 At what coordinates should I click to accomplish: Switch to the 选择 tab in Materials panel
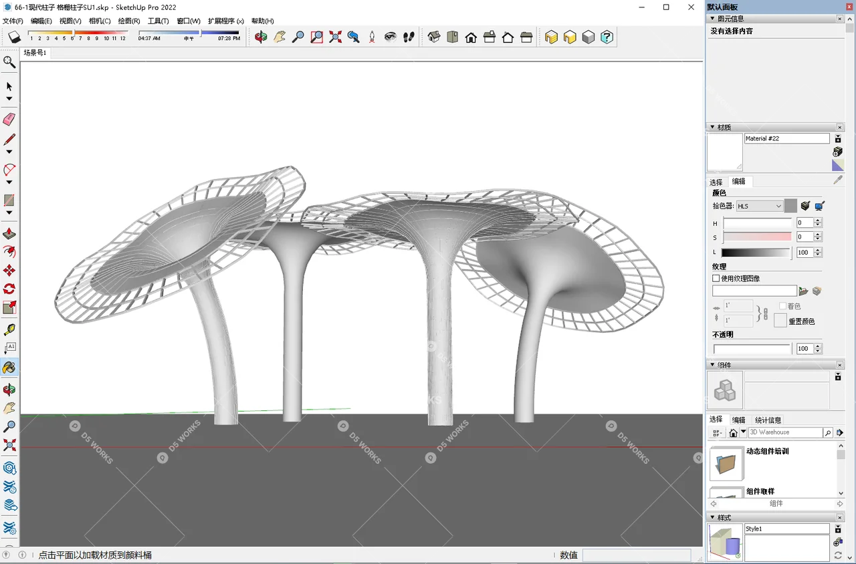click(716, 182)
